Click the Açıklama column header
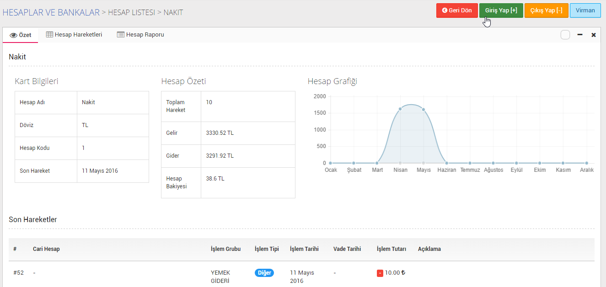606x287 pixels. point(429,249)
